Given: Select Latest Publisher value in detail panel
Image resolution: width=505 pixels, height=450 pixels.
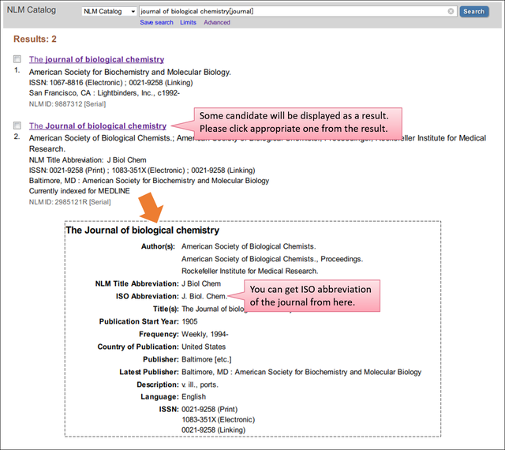Looking at the screenshot, I should click(301, 372).
